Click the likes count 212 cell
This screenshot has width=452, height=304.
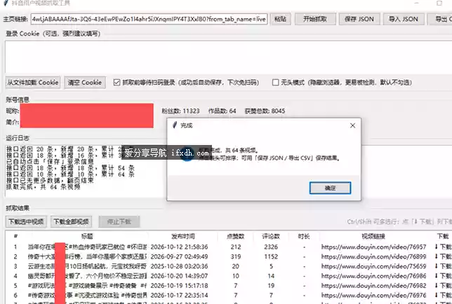[x=236, y=247]
